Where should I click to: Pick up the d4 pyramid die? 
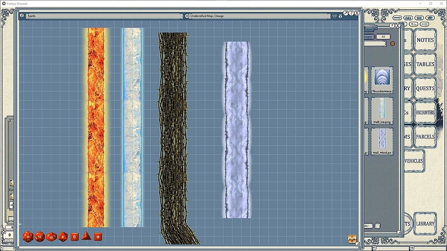pos(86,236)
